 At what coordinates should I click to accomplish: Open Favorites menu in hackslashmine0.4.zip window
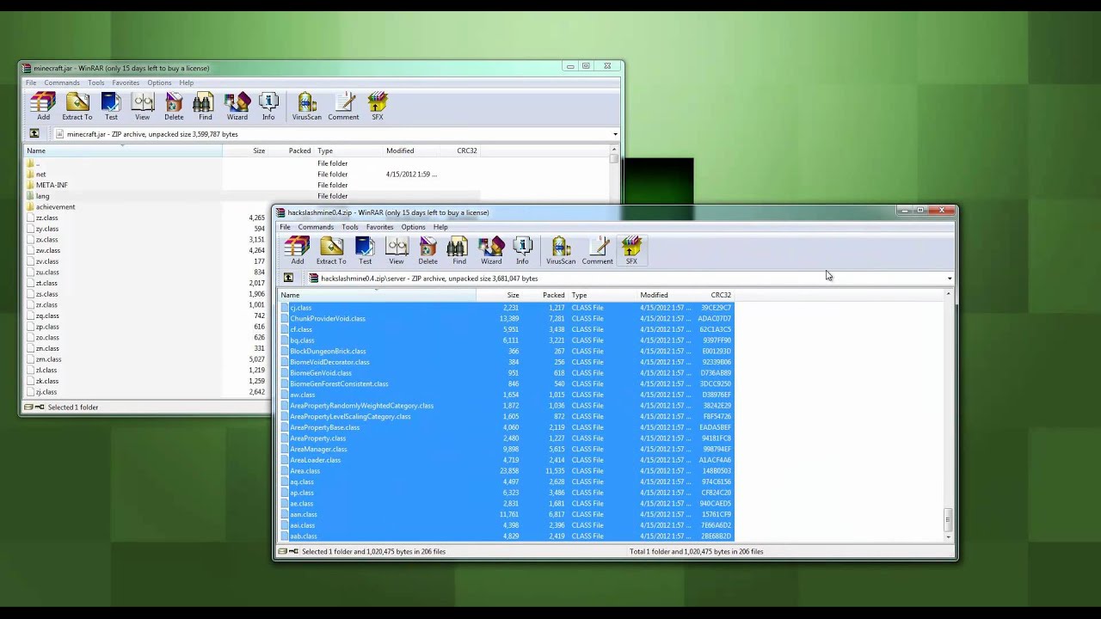[x=379, y=227]
